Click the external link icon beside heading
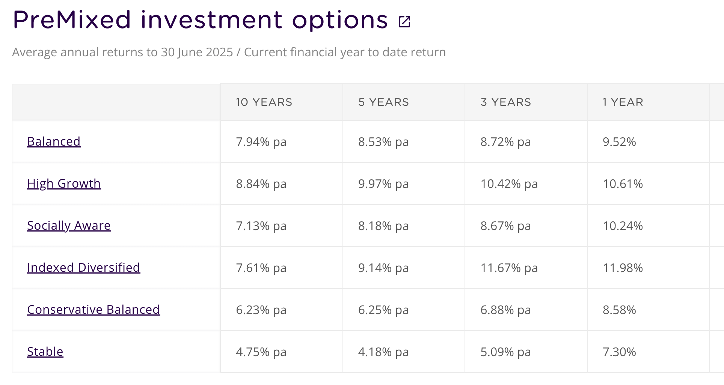 pos(404,22)
